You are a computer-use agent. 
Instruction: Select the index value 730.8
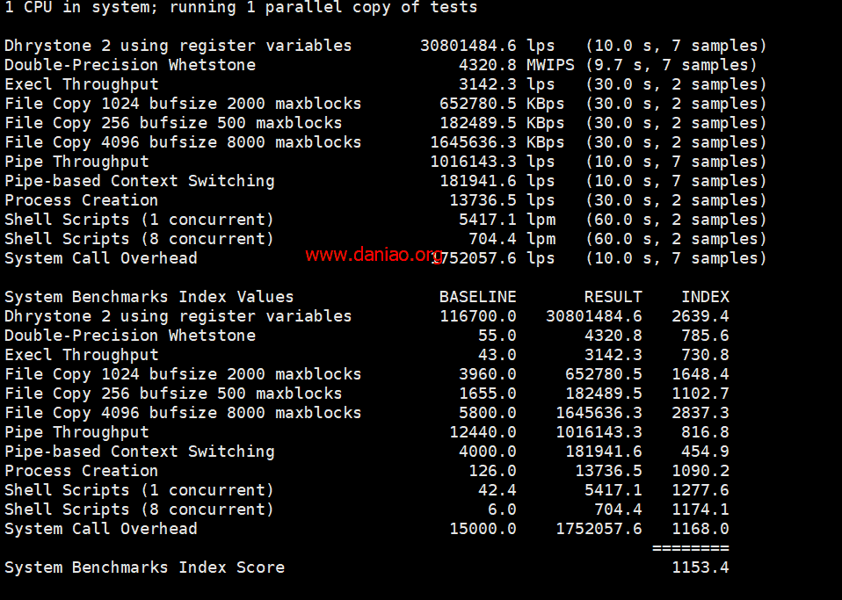pyautogui.click(x=706, y=355)
